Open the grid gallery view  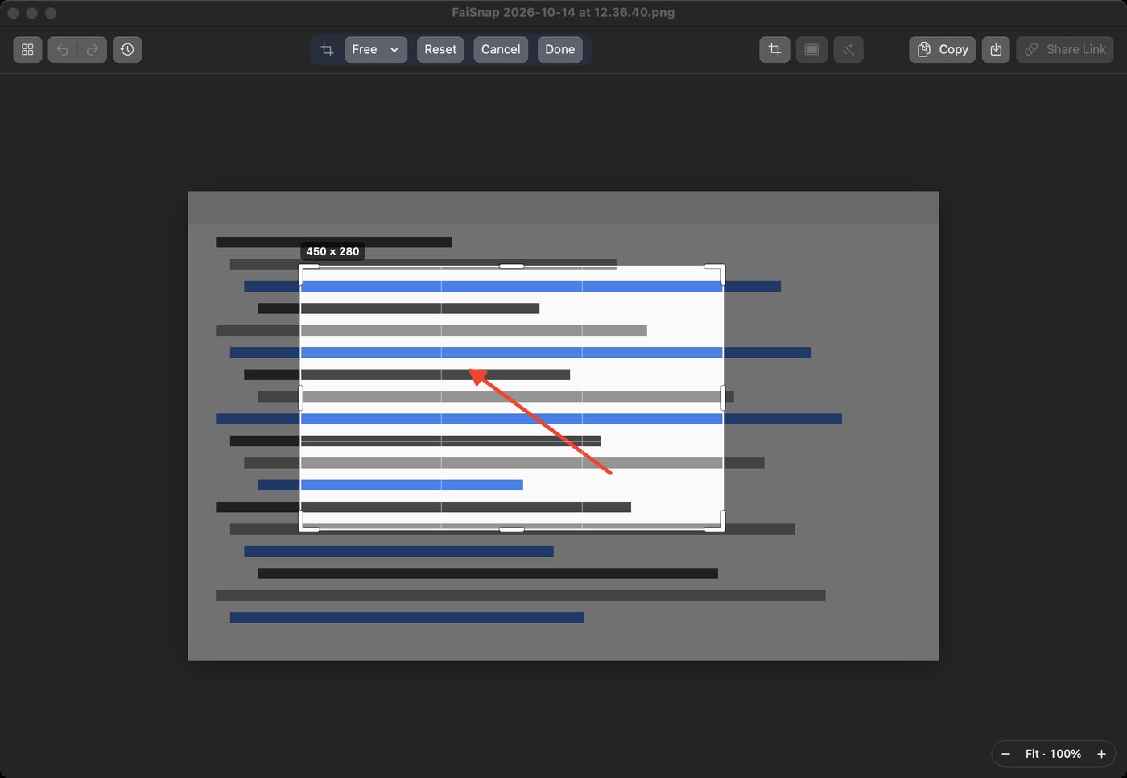click(27, 49)
